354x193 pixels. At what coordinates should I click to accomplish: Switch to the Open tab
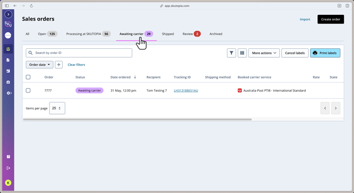point(47,34)
